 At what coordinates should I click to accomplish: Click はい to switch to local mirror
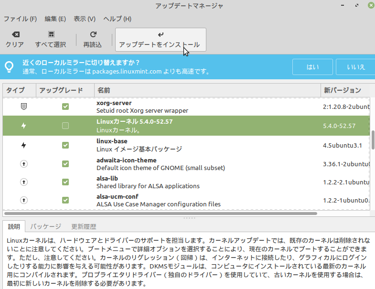pos(312,67)
